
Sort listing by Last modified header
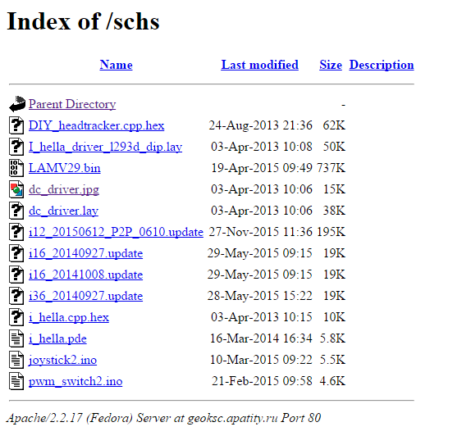pos(259,65)
